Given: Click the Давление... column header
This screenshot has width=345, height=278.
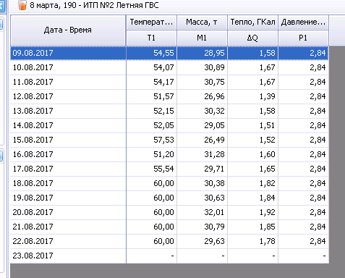Looking at the screenshot, I should [303, 22].
